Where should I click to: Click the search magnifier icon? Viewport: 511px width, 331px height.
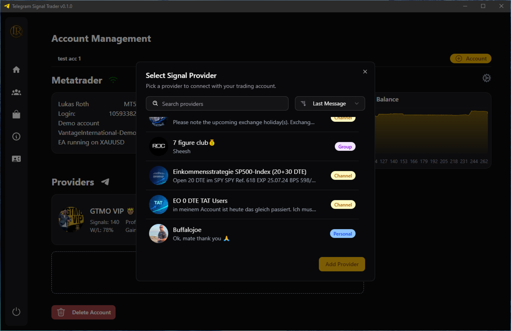155,103
